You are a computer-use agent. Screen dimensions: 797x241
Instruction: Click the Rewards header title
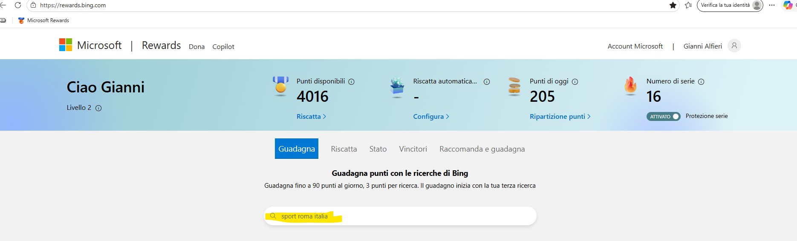pos(161,45)
